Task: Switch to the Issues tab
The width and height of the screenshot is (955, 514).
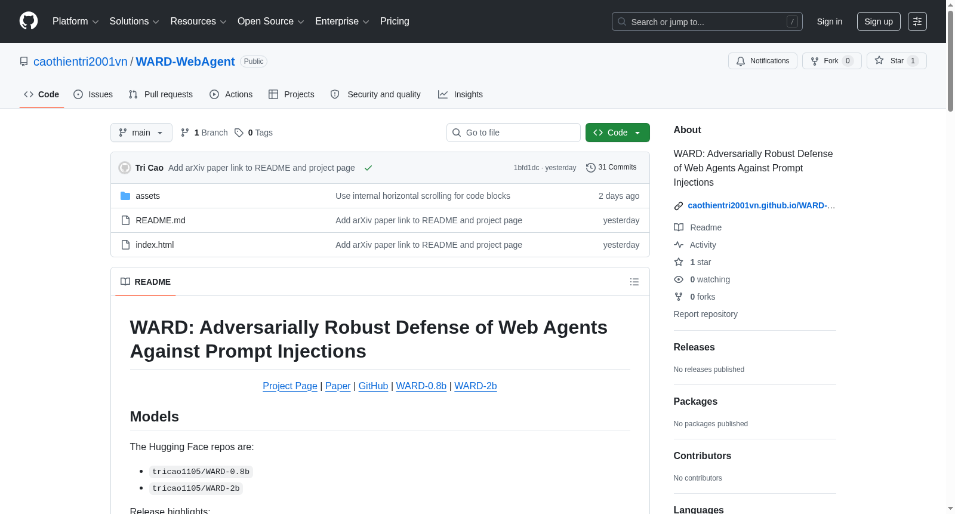Action: coord(93,94)
